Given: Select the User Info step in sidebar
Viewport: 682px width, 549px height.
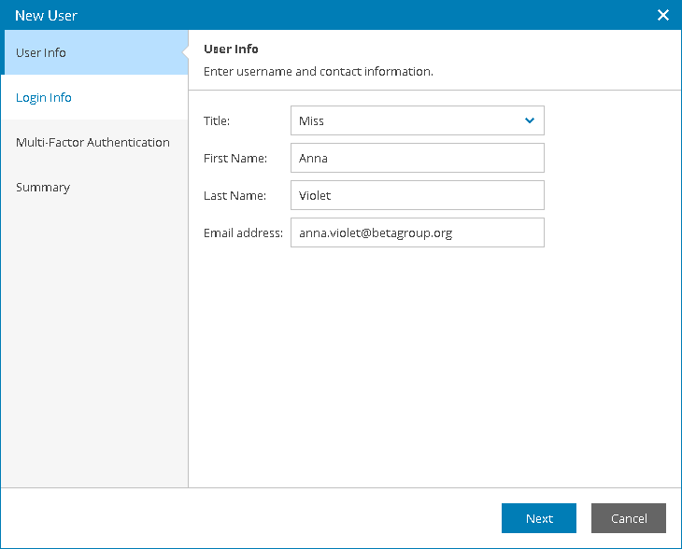Looking at the screenshot, I should pos(41,52).
